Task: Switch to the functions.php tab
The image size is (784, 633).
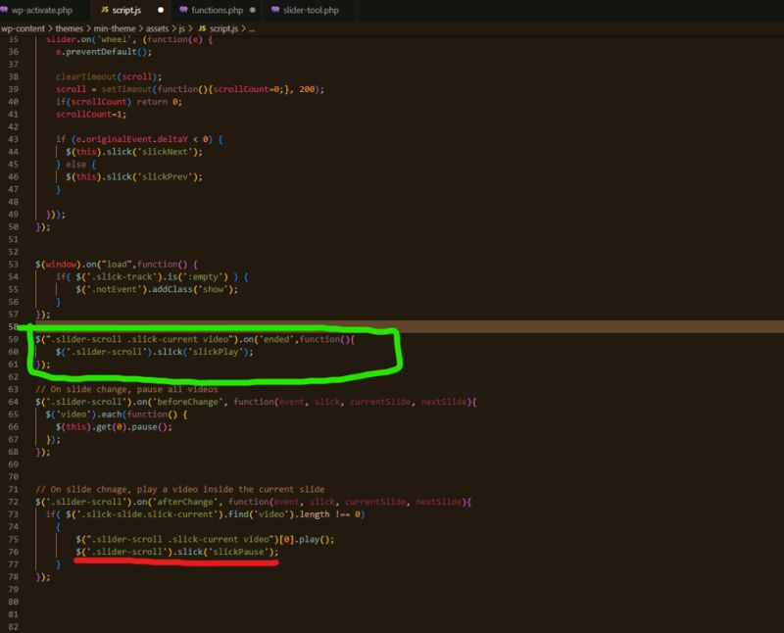Action: click(x=218, y=9)
